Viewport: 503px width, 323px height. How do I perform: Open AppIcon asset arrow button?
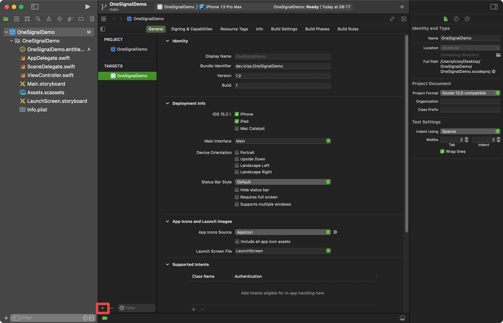(x=335, y=232)
